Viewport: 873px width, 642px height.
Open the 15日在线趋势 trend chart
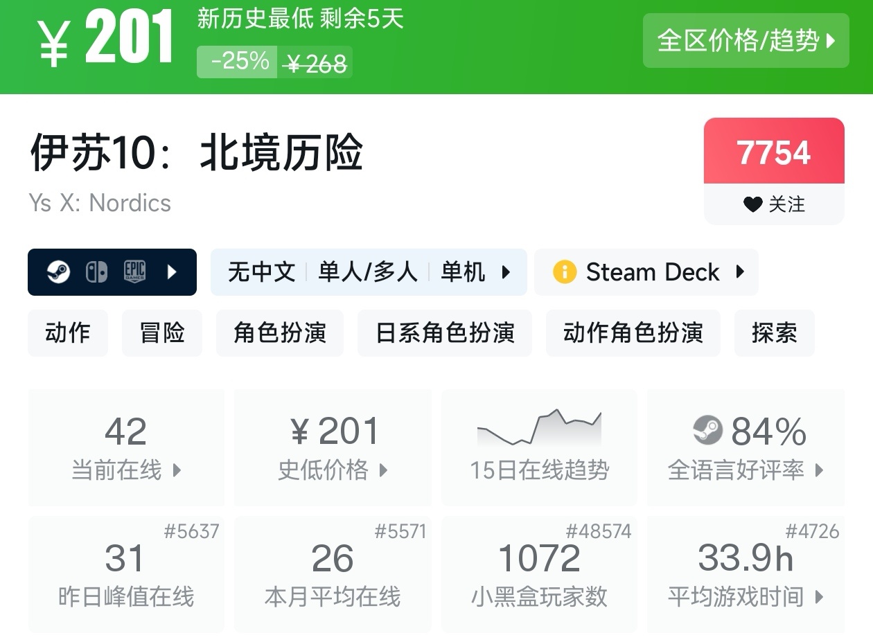(539, 447)
